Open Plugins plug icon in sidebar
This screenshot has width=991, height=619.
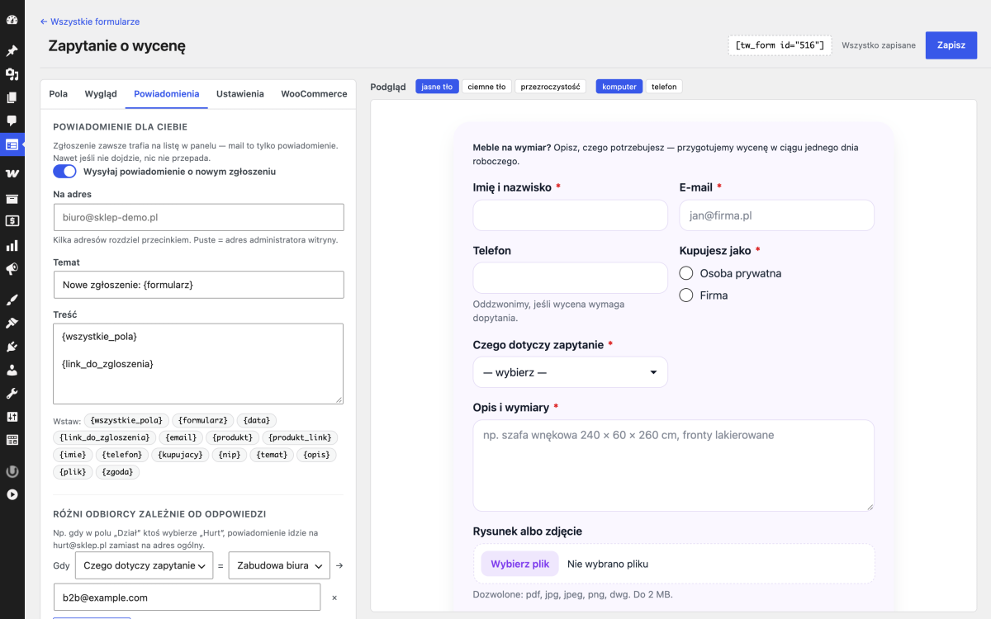12,347
